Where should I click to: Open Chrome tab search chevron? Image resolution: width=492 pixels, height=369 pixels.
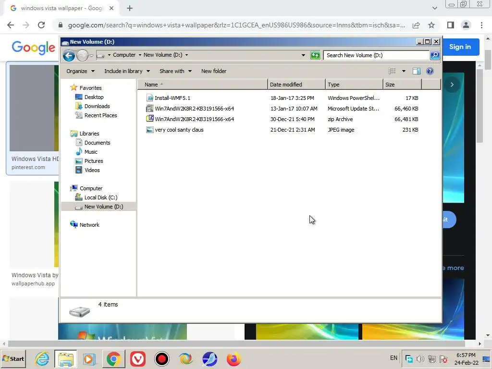(434, 8)
